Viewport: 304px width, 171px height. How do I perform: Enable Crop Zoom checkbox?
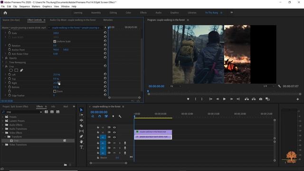55,91
